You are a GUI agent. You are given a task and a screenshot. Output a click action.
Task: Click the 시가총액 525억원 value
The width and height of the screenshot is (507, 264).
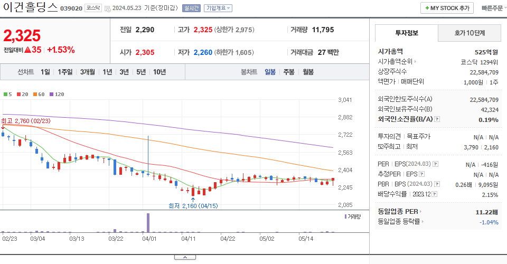click(486, 52)
